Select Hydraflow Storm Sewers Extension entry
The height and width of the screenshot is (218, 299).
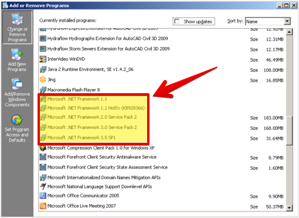tap(108, 49)
